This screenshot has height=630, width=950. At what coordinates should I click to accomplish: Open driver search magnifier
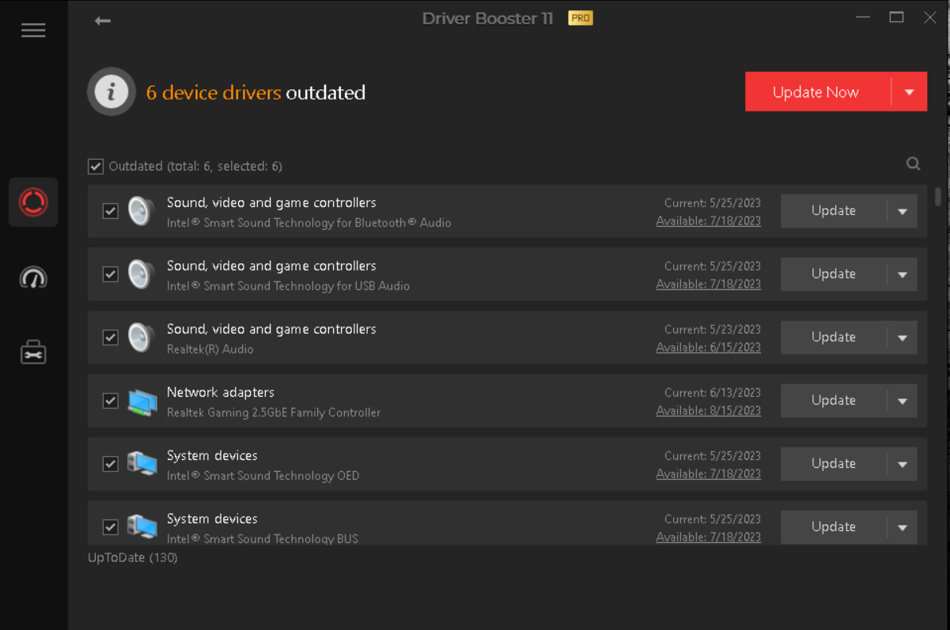coord(913,164)
